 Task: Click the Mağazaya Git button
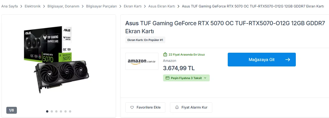[262, 60]
